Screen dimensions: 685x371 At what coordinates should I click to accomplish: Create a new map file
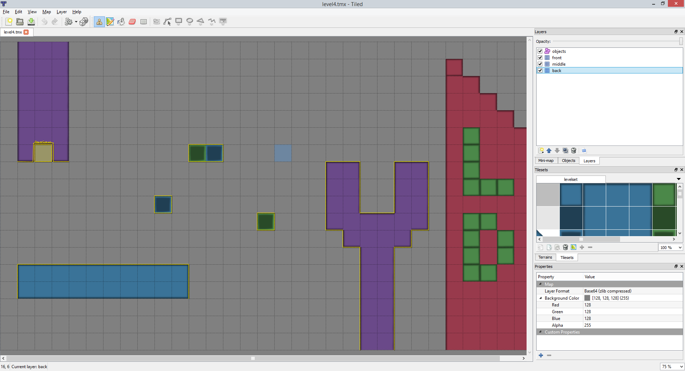point(9,22)
